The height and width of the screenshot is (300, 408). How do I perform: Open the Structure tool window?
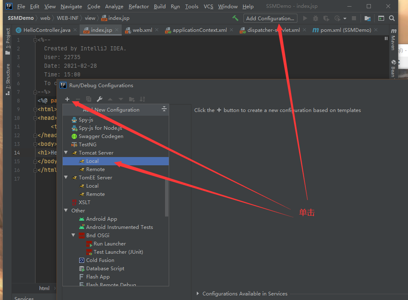(8, 79)
